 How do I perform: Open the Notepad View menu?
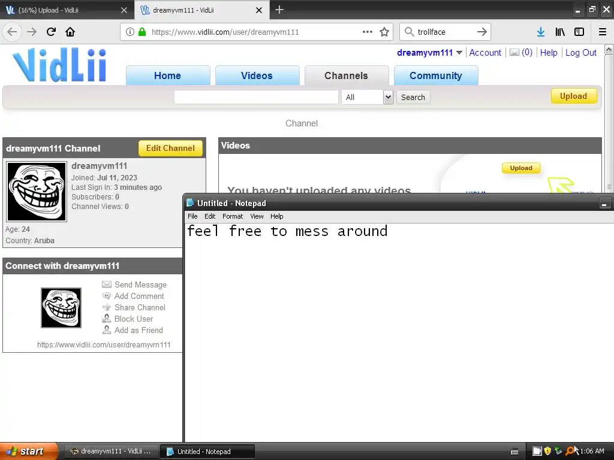257,216
